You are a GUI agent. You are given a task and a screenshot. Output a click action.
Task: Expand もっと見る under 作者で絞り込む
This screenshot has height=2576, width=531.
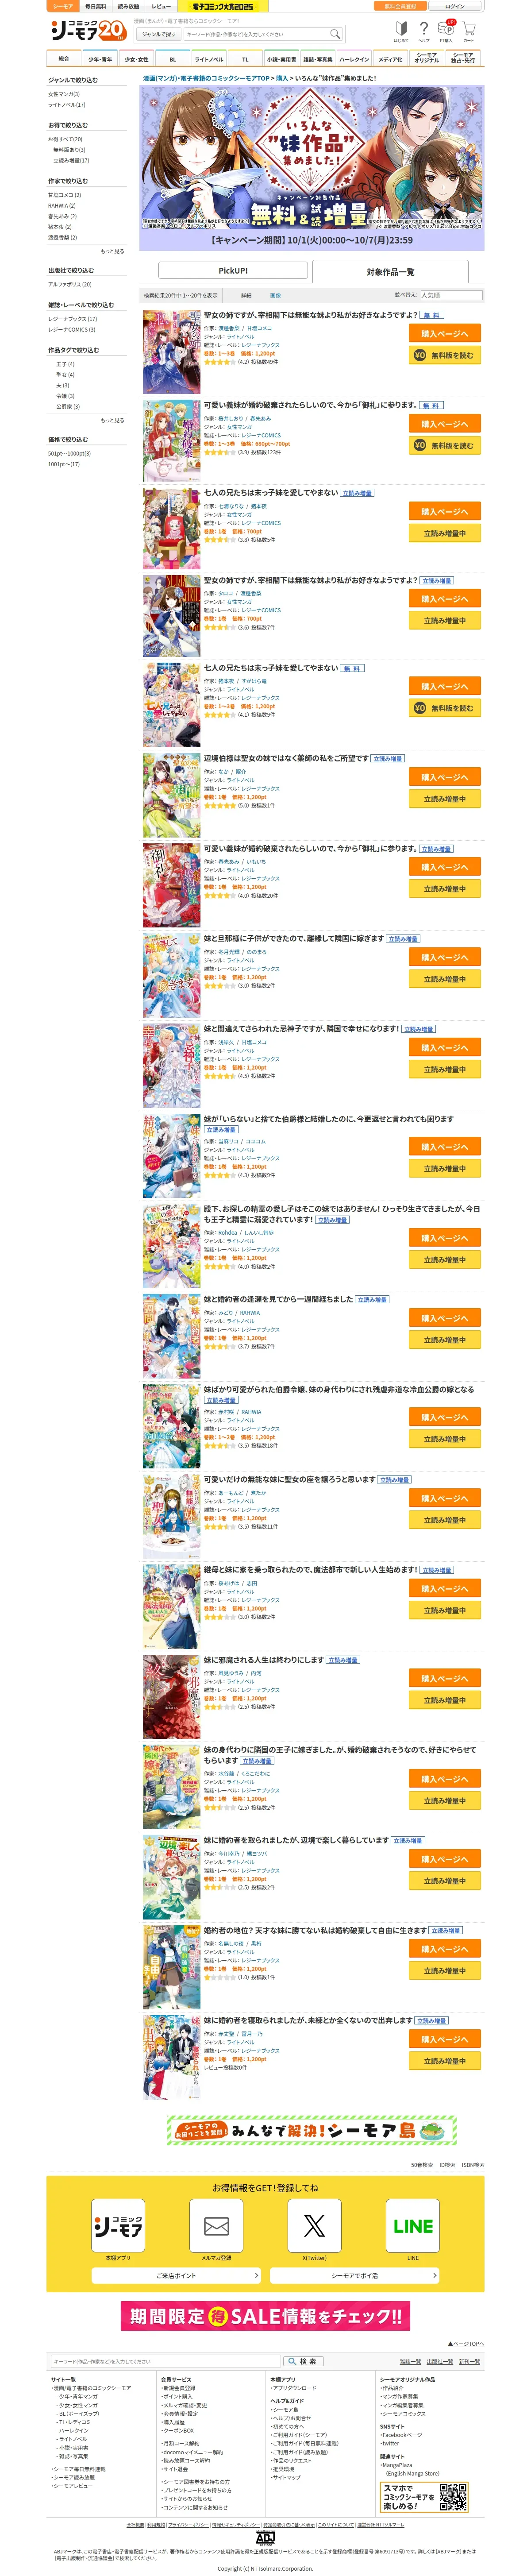113,252
